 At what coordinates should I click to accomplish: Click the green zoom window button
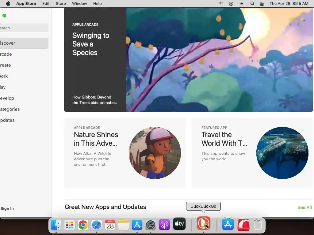pyautogui.click(x=4, y=16)
